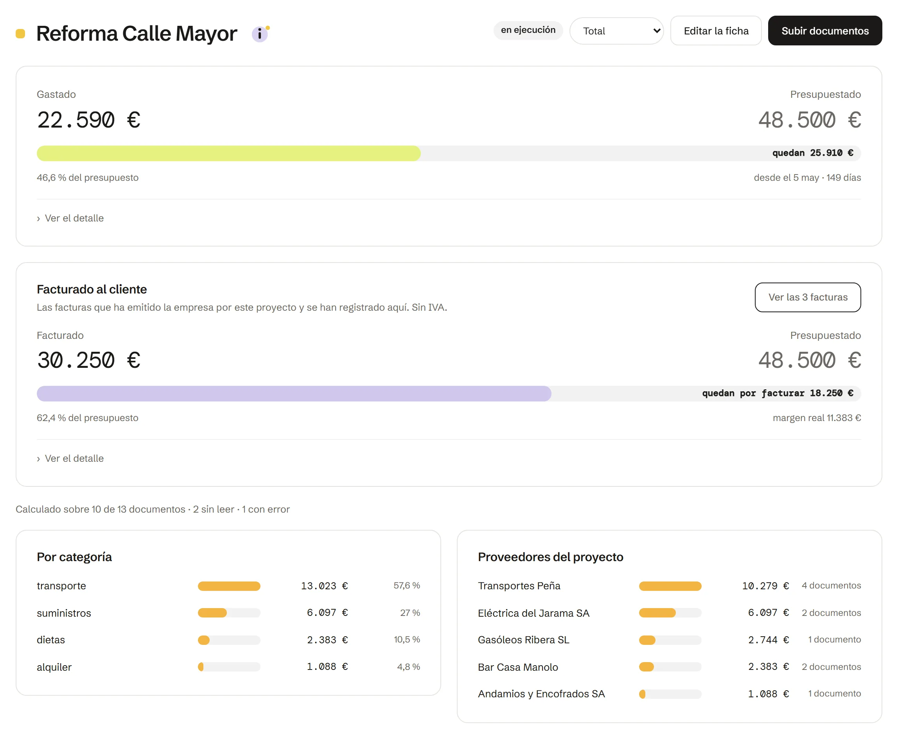Click the 2.744 € Gasóleos Ribera amount
Image resolution: width=898 pixels, height=738 pixels.
click(x=769, y=640)
